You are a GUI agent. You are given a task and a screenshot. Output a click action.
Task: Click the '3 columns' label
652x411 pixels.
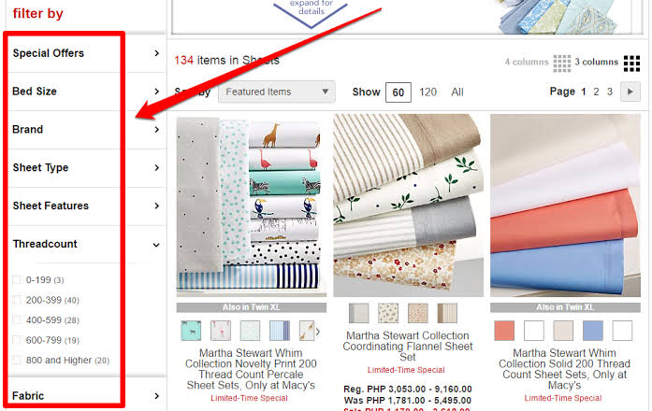click(x=596, y=63)
